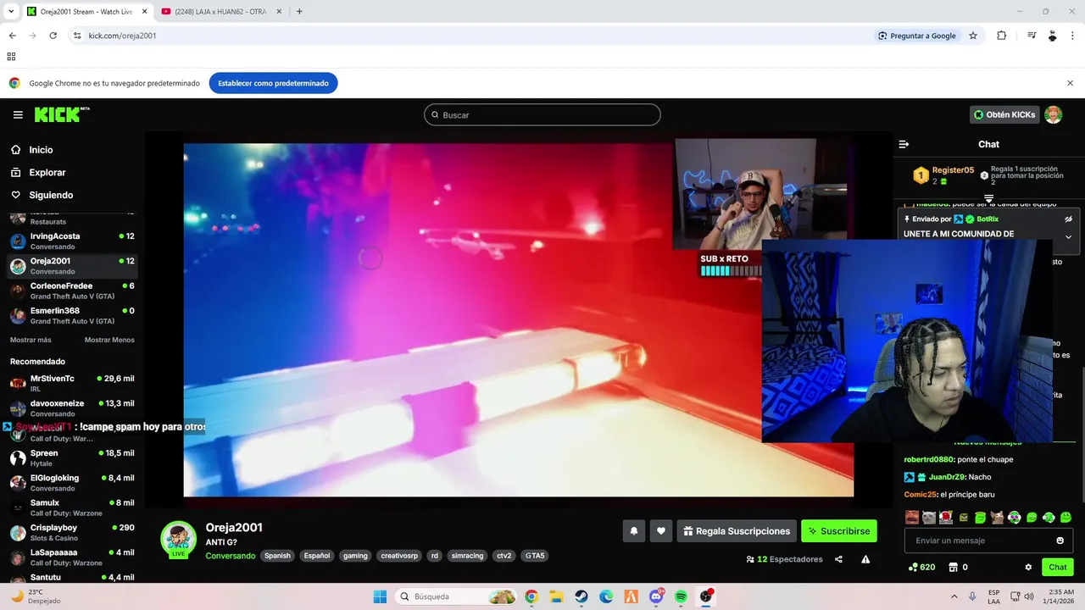Click Regala Suscripciones button
This screenshot has height=610, width=1085.
point(737,531)
